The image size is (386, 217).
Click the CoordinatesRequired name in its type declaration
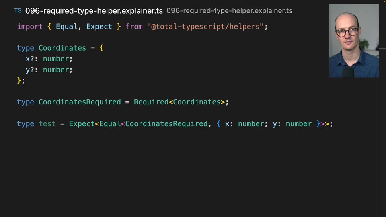(x=80, y=102)
